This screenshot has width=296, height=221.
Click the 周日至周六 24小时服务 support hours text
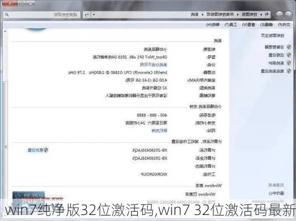click(x=146, y=123)
